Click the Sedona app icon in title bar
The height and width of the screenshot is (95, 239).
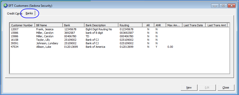tap(6, 5)
